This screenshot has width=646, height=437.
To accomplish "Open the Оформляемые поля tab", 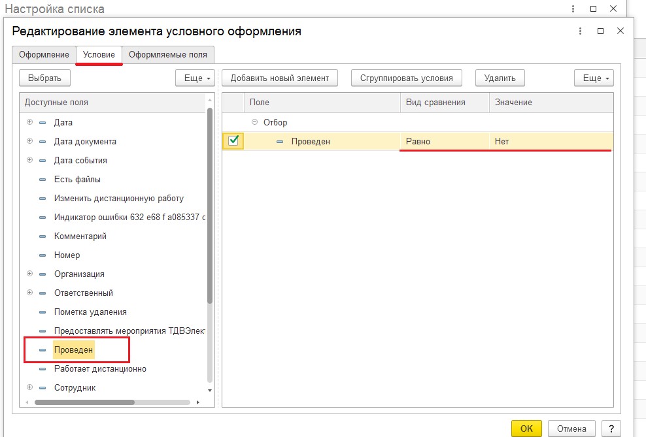I will pos(169,55).
